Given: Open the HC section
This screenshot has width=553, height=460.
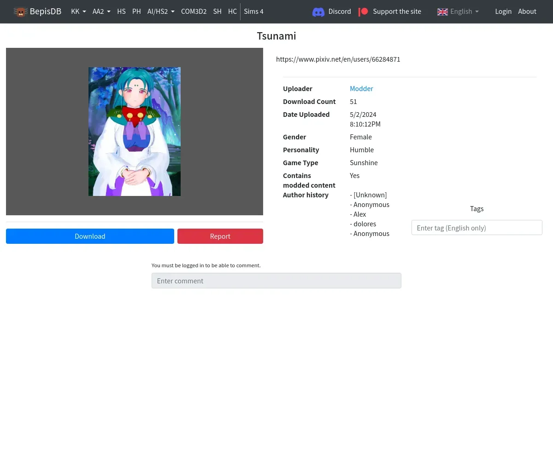Looking at the screenshot, I should click(x=232, y=11).
